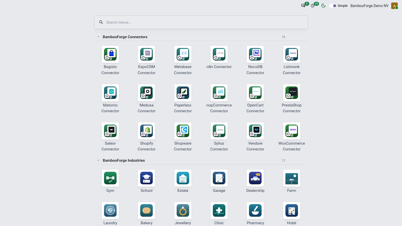
Task: Open the conversations icon with badge 3
Action: tap(303, 6)
